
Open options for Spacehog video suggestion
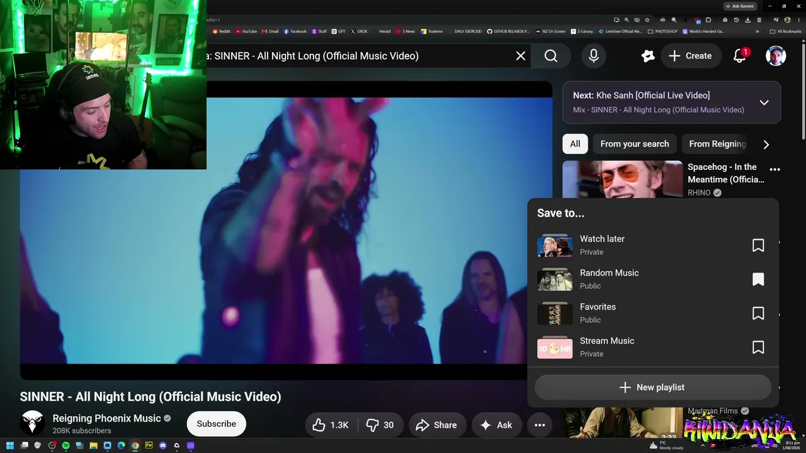(x=775, y=169)
